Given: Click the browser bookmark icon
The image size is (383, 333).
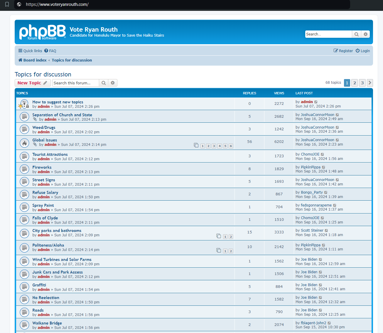Looking at the screenshot, I should tap(7, 4).
